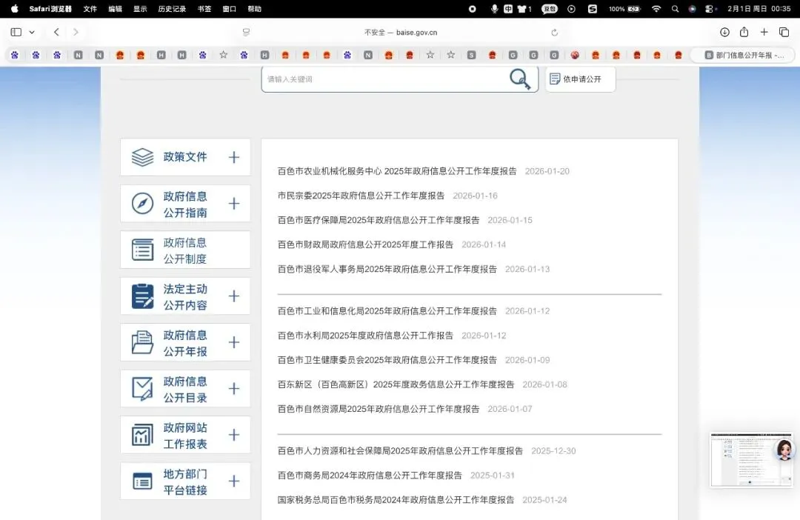Click the date 2026-01-20
Viewport: 800px width, 520px height.
tap(547, 171)
